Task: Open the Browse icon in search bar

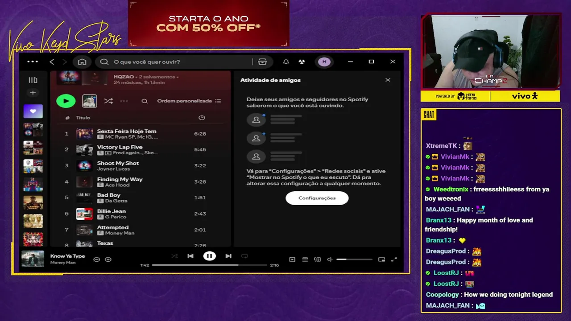Action: click(262, 62)
